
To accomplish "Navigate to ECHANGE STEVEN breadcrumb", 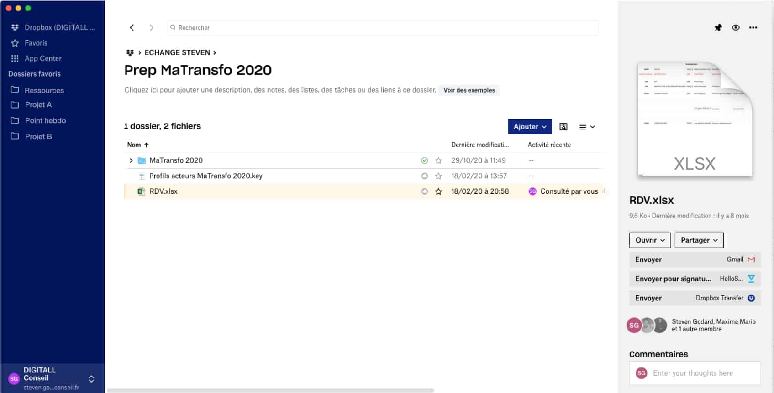I will coord(177,52).
